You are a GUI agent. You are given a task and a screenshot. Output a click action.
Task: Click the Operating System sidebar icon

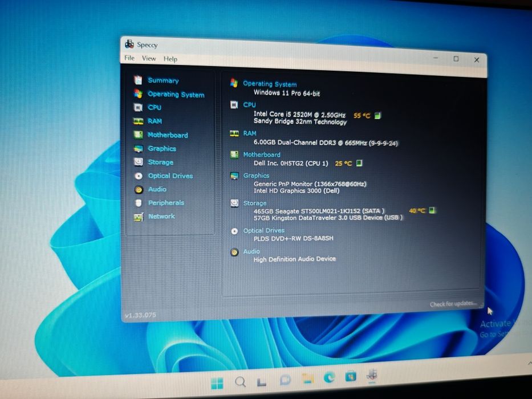coord(138,93)
